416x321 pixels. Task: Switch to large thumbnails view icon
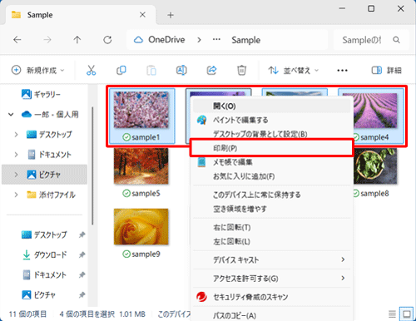click(407, 314)
